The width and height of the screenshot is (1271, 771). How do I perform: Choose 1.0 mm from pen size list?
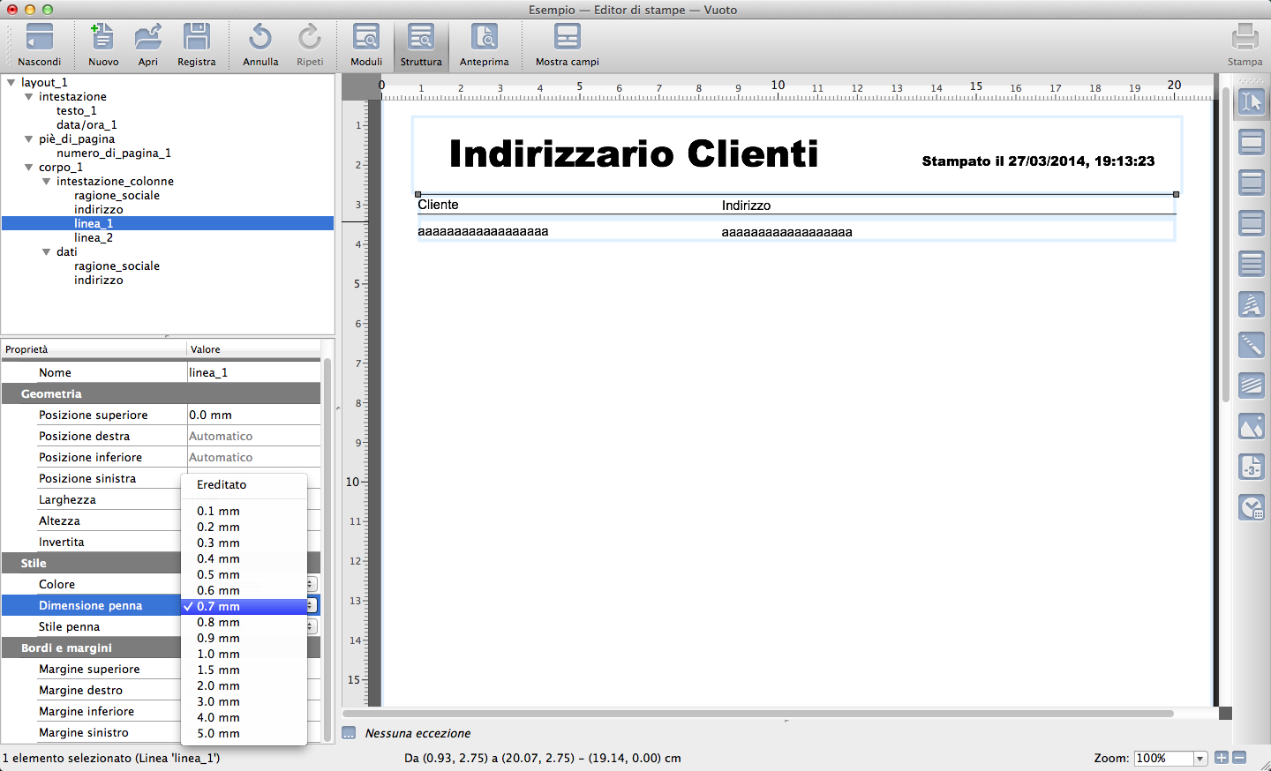[218, 654]
